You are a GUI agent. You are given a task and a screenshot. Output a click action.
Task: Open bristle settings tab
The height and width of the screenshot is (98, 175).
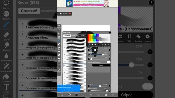click(x=96, y=45)
